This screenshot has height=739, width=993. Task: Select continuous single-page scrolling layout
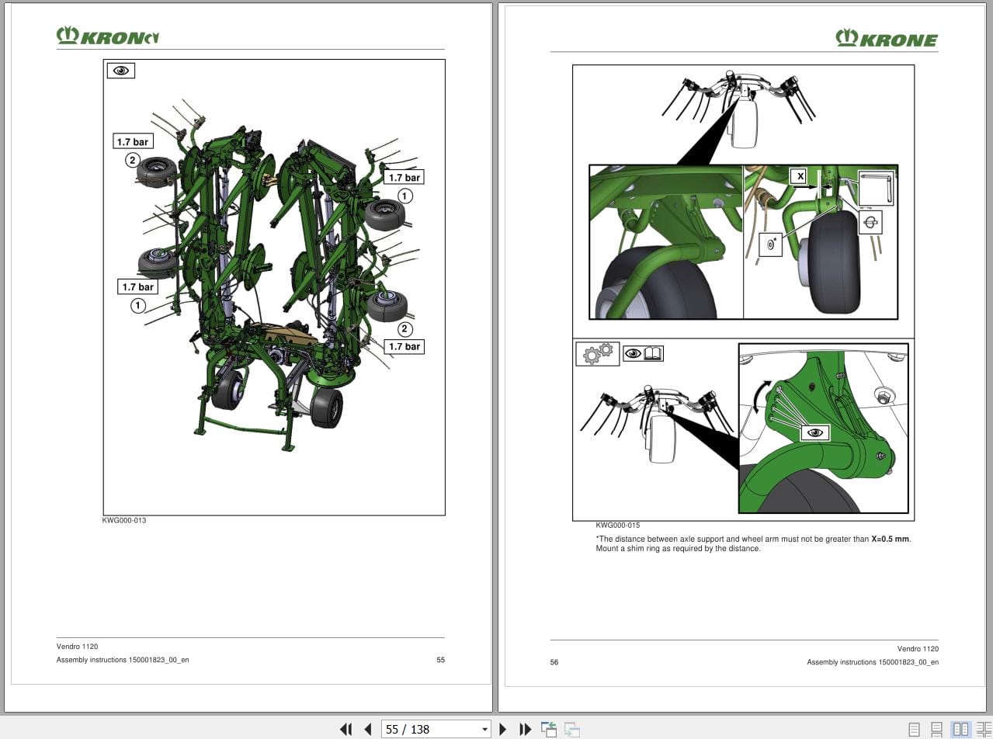point(938,729)
